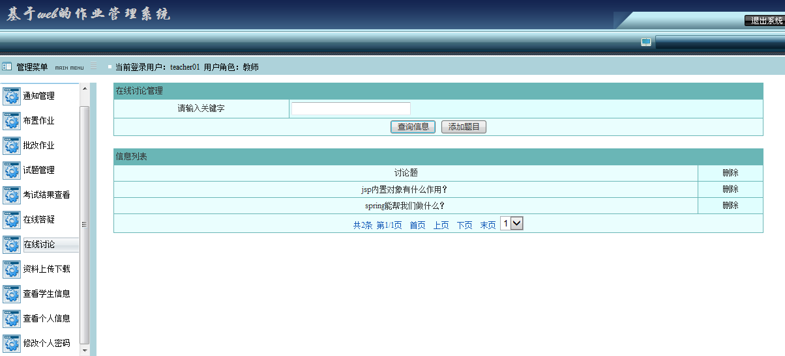Go to 首页 first page

point(417,225)
